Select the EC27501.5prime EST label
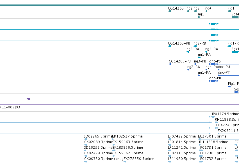This screenshot has height=163, width=239. pos(212,136)
